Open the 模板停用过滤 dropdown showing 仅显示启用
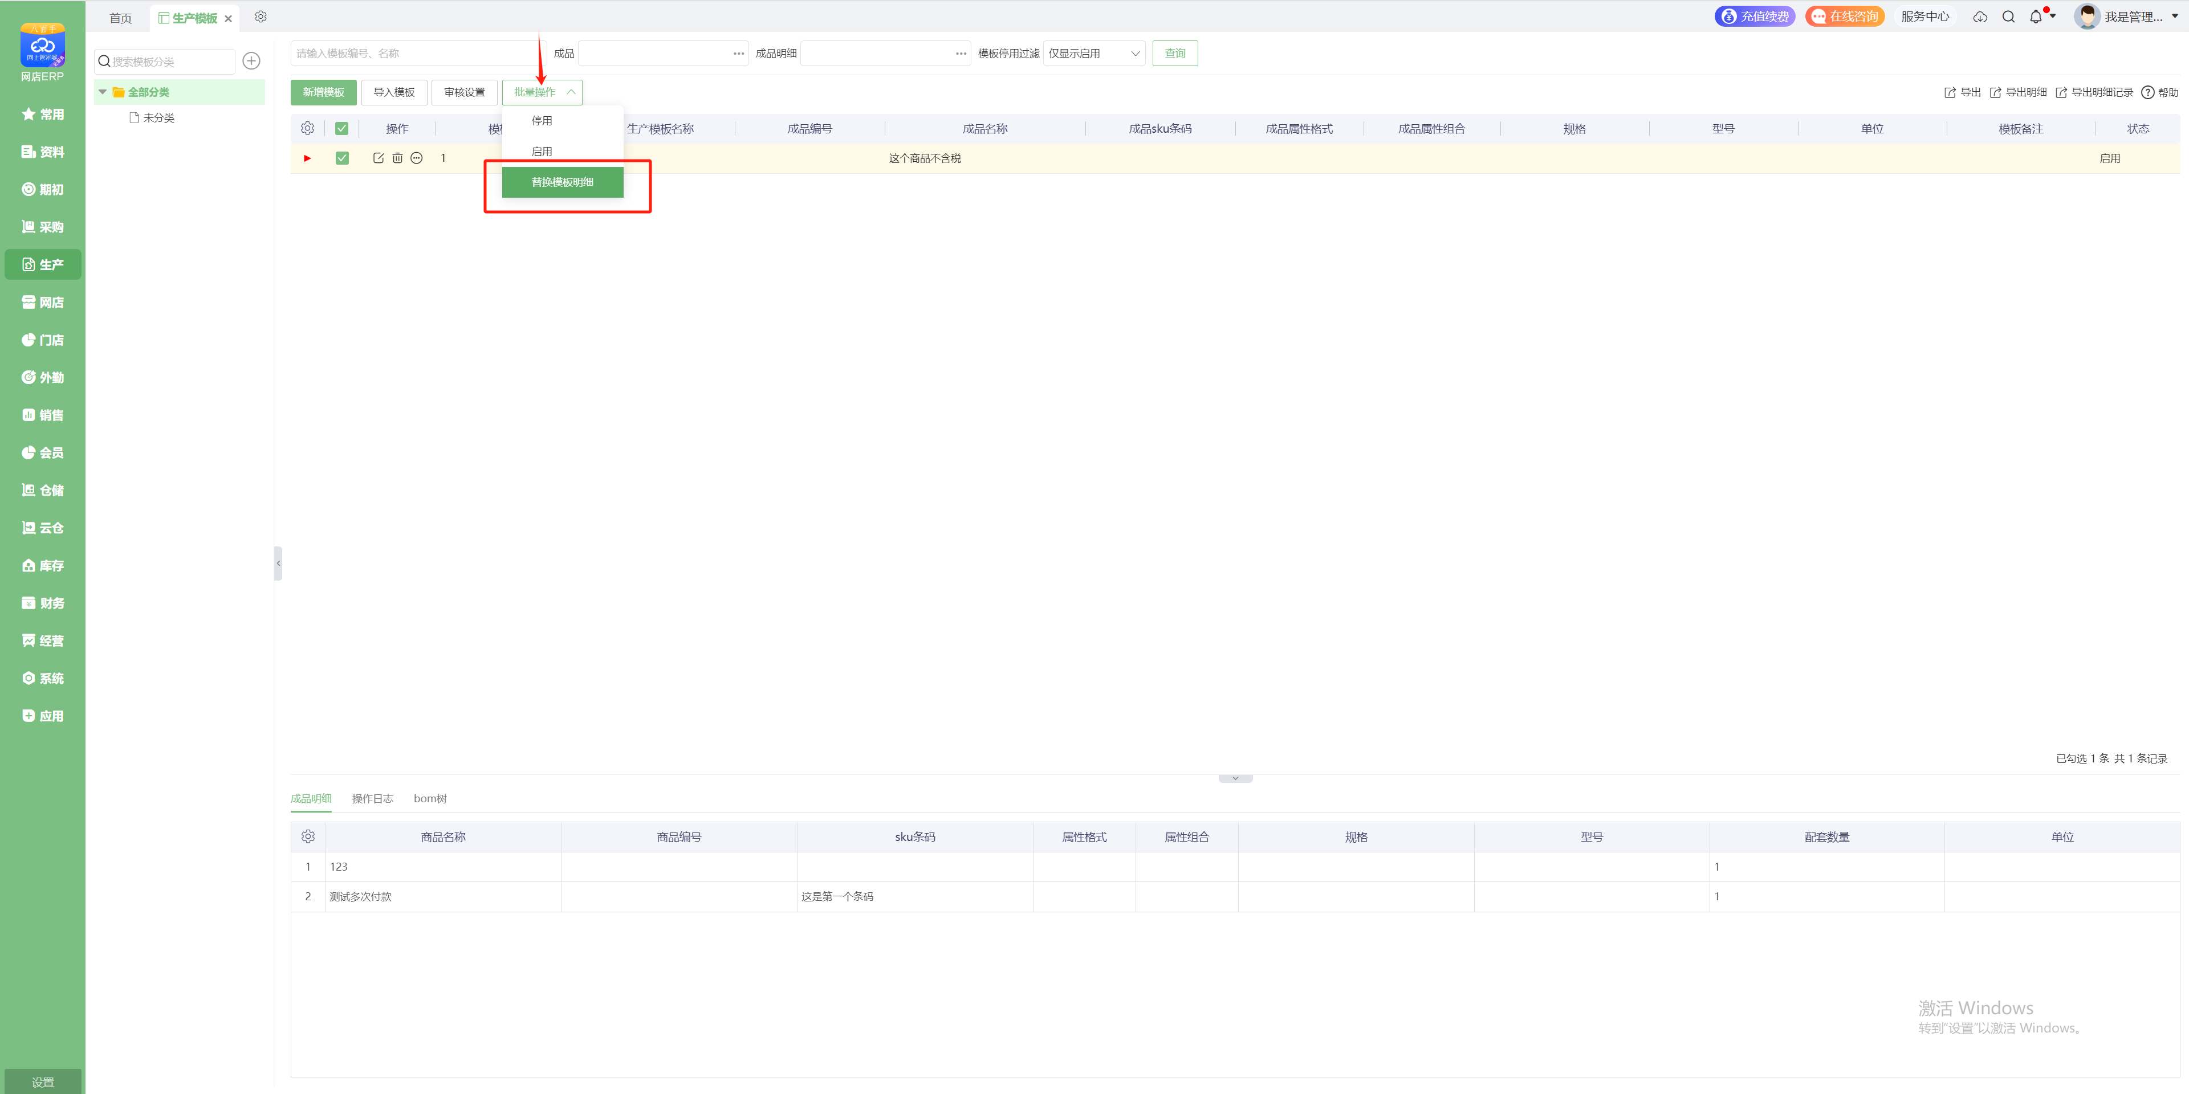The image size is (2189, 1094). click(1094, 54)
